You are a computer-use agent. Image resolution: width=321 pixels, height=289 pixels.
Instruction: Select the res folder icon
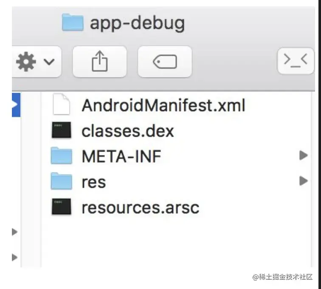point(62,181)
